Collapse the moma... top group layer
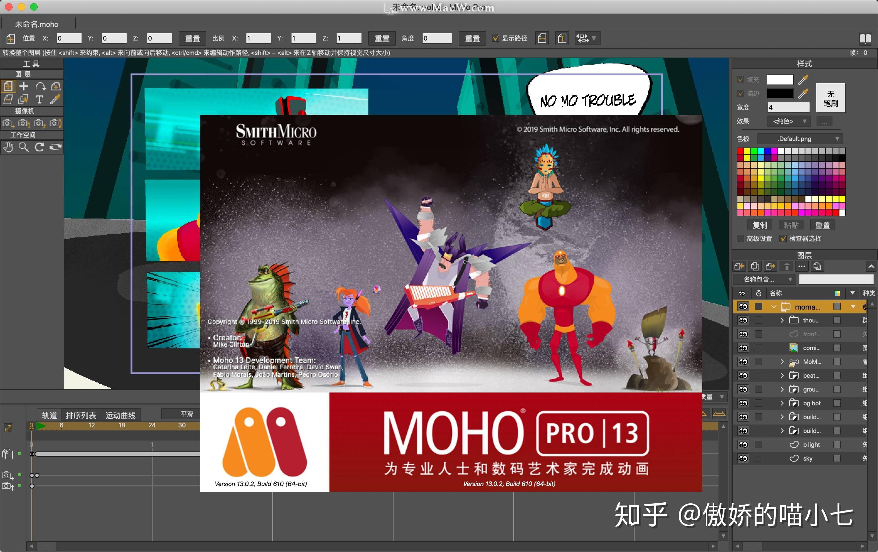The width and height of the screenshot is (878, 552). pos(774,307)
